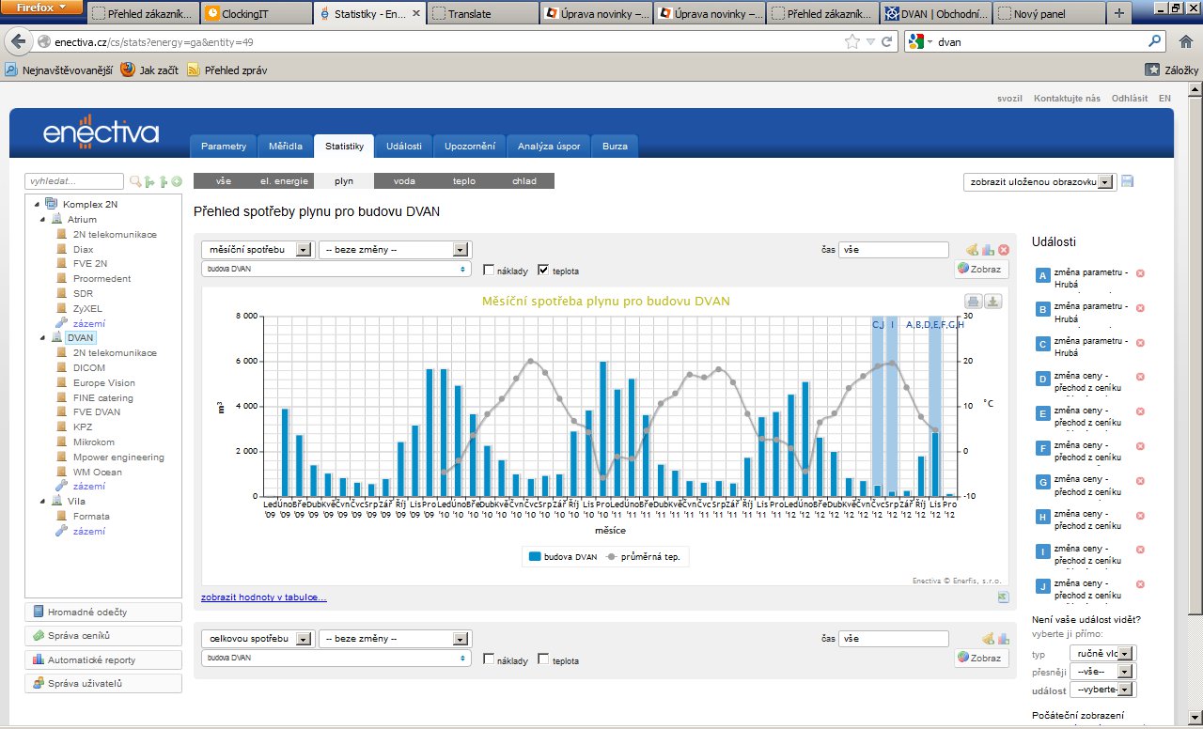1203x729 pixels.
Task: Enable náklady checkbox in second panel
Action: (x=489, y=659)
